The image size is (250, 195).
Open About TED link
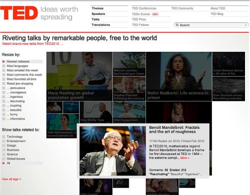217,8
